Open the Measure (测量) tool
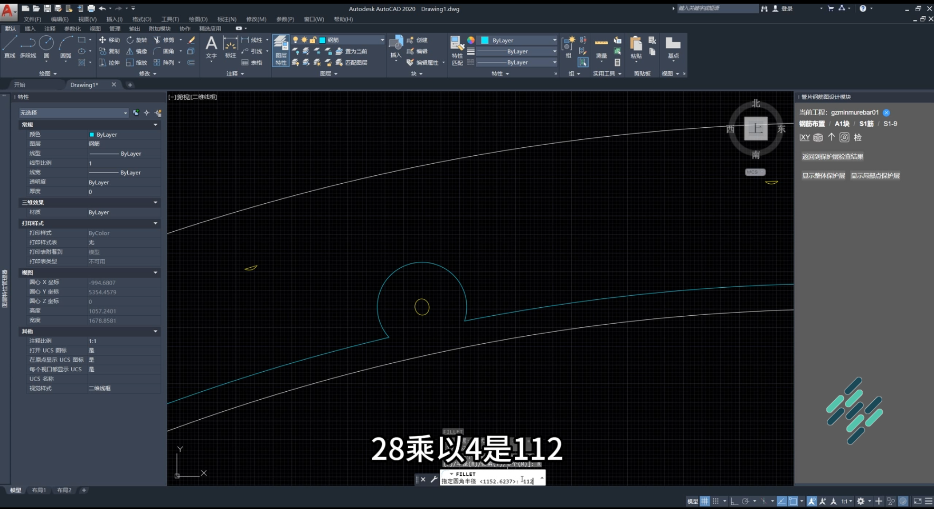 coord(601,48)
